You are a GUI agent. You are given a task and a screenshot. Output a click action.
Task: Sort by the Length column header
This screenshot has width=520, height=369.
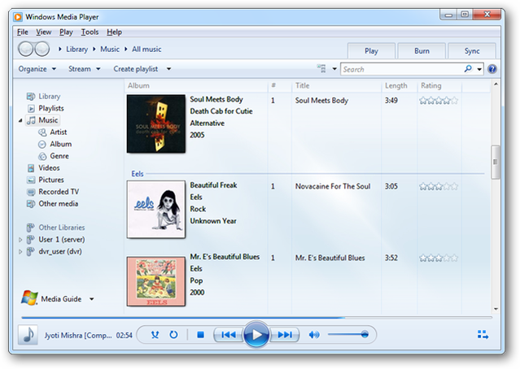pyautogui.click(x=399, y=86)
